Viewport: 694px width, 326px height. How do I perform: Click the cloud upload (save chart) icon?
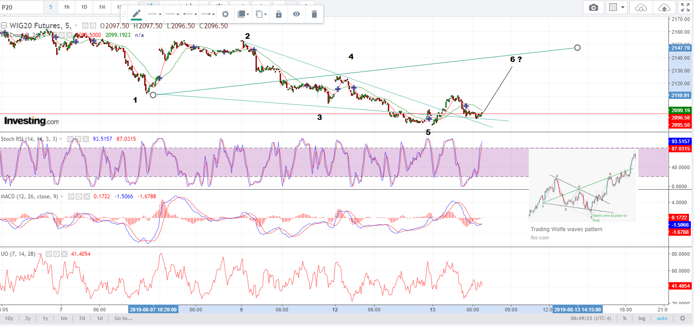[664, 7]
